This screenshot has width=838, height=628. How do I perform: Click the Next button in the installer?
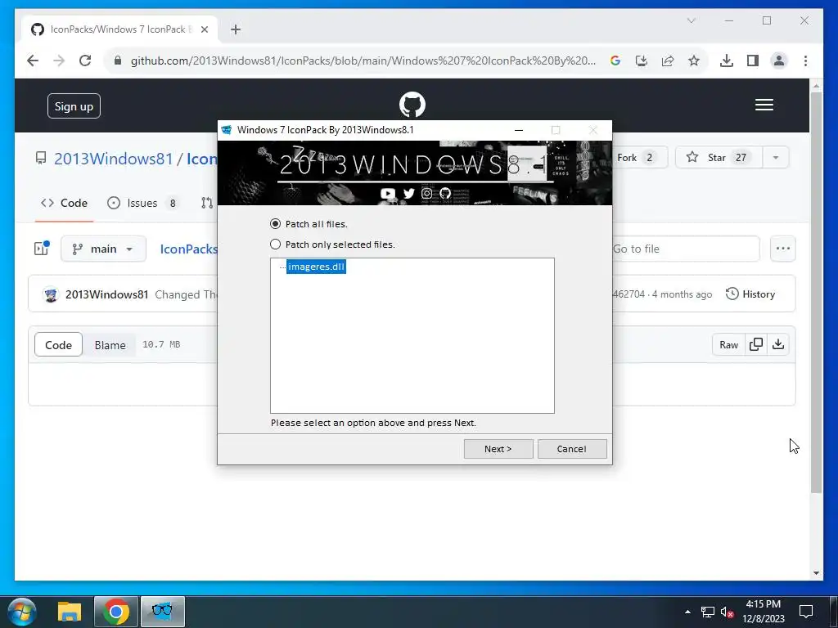[x=498, y=449]
